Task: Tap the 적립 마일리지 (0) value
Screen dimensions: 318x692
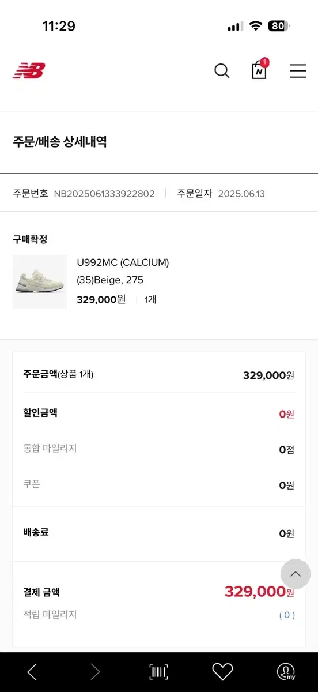Action: tap(287, 615)
